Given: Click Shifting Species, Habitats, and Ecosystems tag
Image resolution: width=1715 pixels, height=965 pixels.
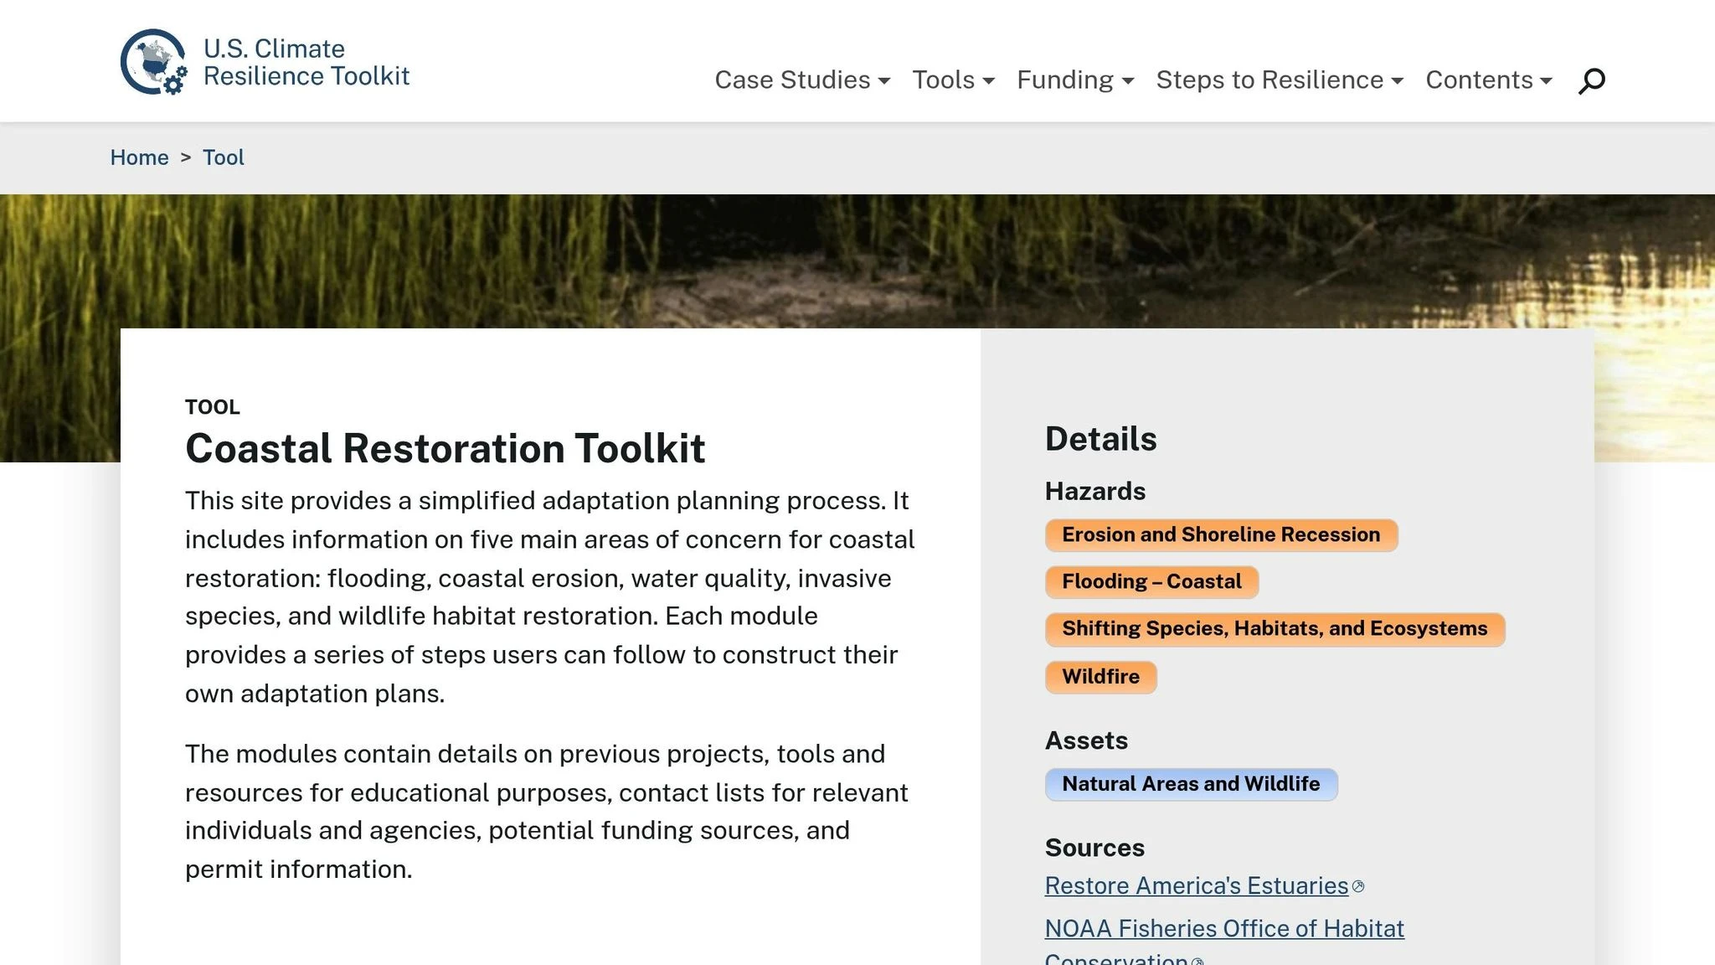Looking at the screenshot, I should click(1275, 629).
